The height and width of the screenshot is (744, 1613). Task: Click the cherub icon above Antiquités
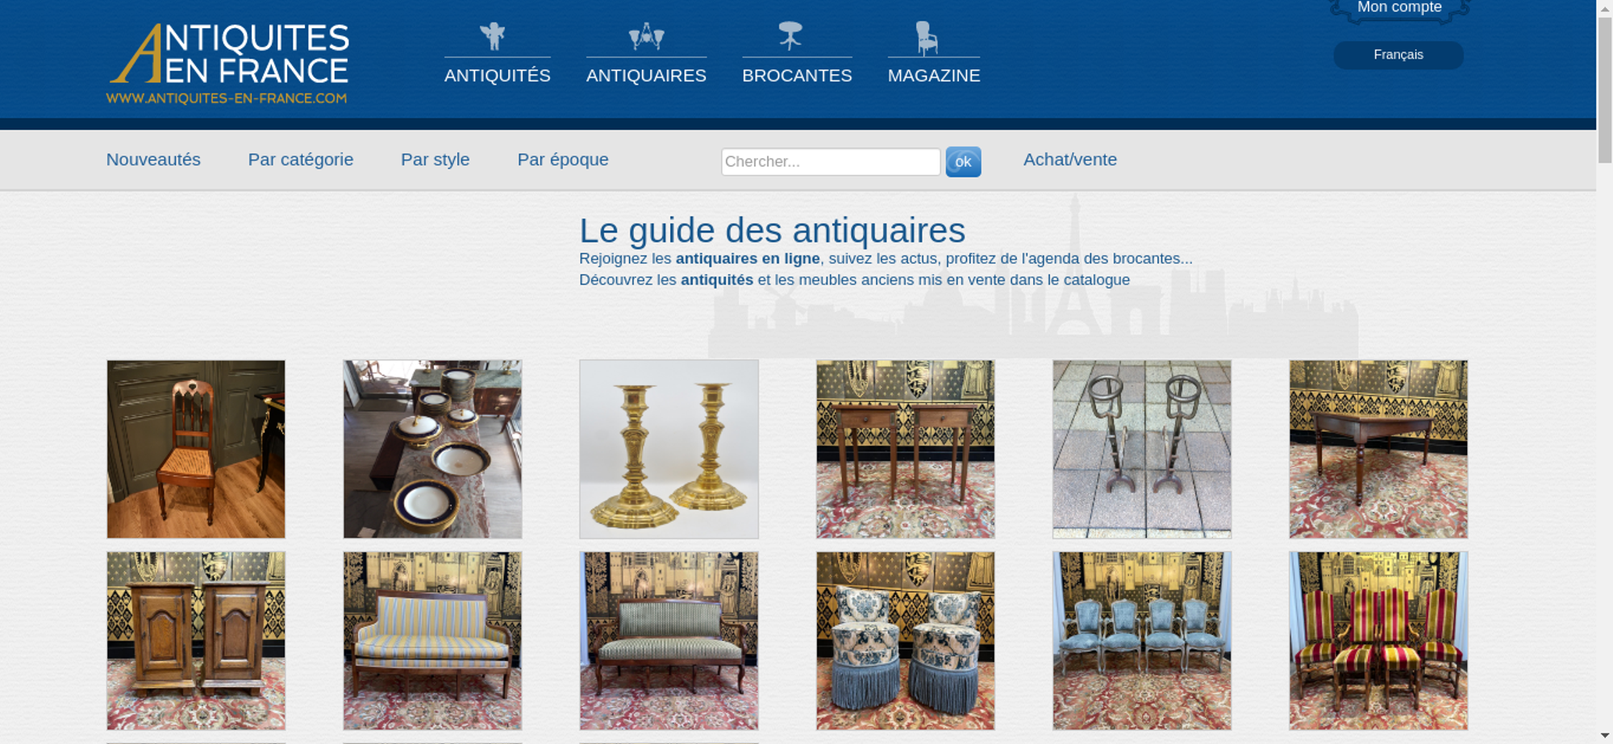click(x=492, y=36)
